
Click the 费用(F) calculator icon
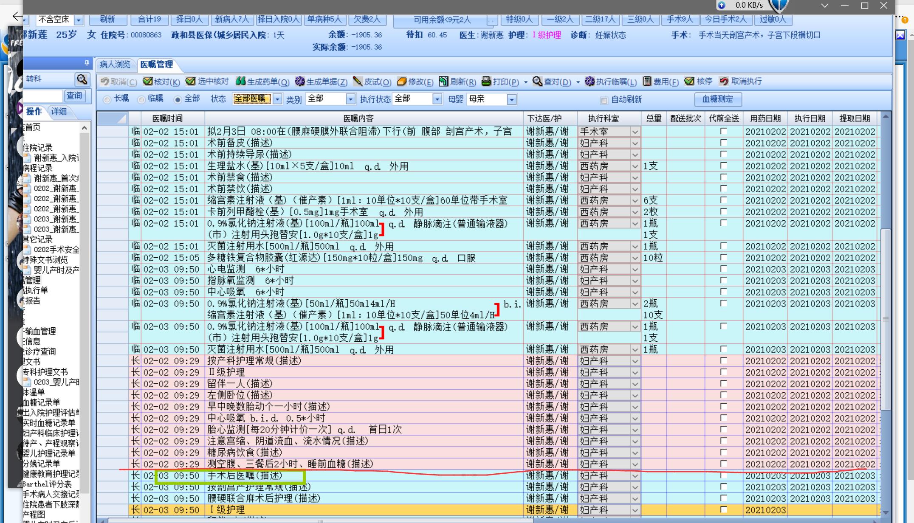[647, 81]
